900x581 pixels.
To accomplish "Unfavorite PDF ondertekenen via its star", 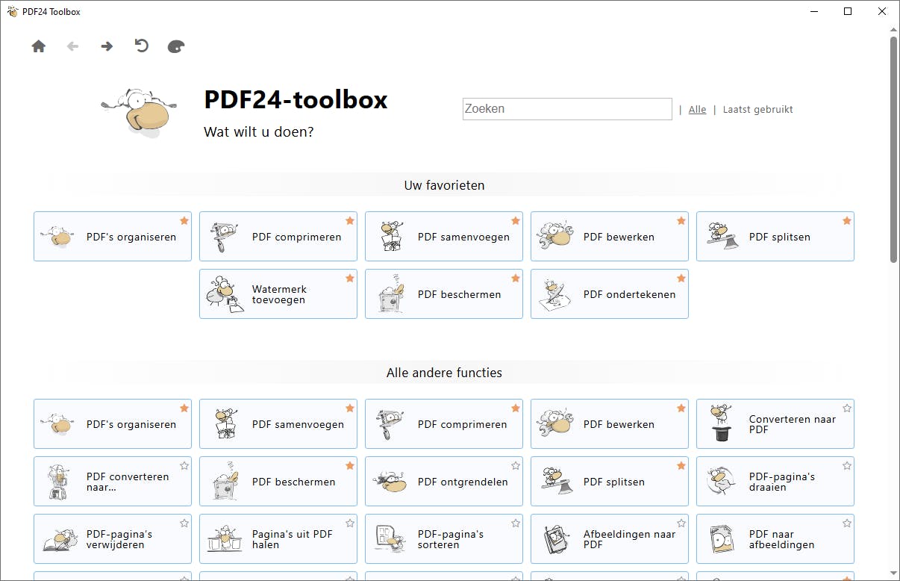I will point(681,278).
